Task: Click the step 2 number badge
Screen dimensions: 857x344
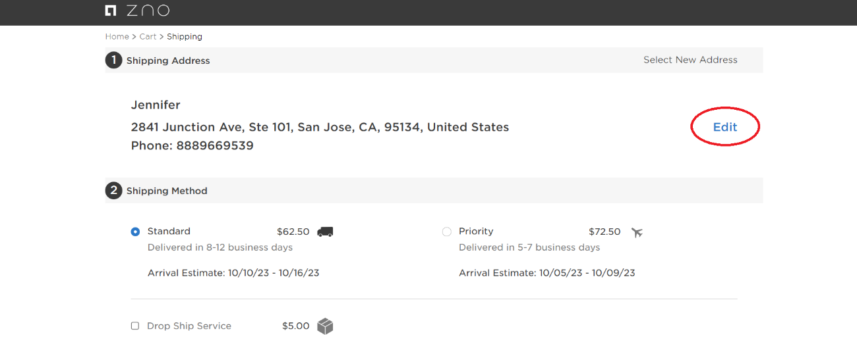Action: pos(113,191)
